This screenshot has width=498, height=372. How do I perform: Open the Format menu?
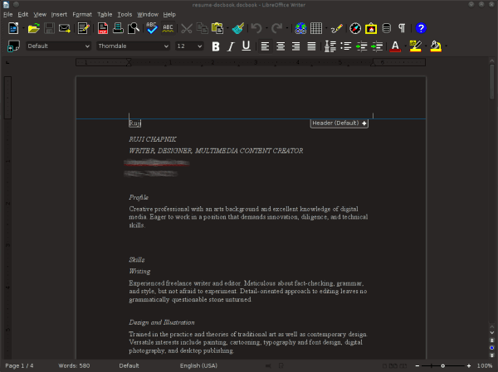82,15
